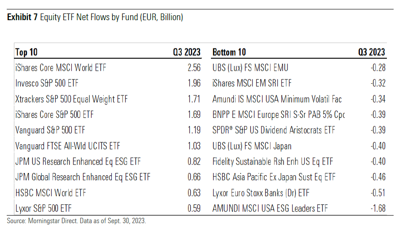Click UBS (Lux) FS MSCI EMU fund
Screen dimensions: 399x229
[250, 68]
